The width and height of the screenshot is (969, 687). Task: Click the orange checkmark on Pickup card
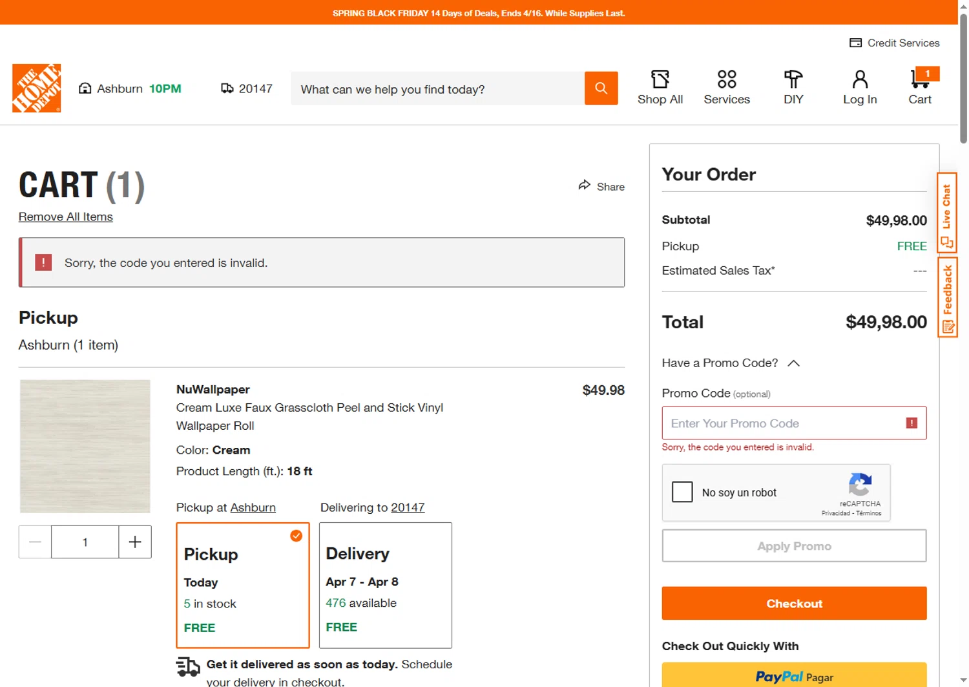(x=296, y=536)
